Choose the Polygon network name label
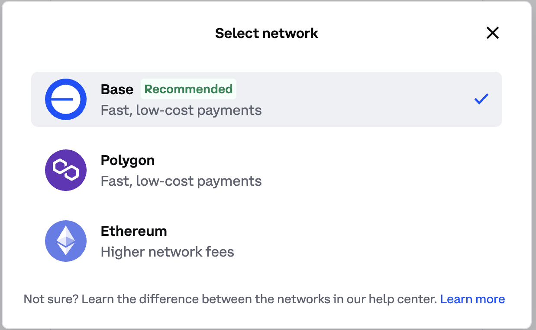Screen dimensions: 536x330 point(128,160)
